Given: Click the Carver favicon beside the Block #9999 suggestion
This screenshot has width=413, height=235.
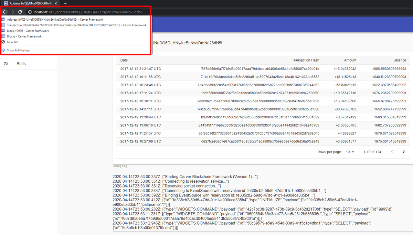Looking at the screenshot, I should [x=4, y=31].
